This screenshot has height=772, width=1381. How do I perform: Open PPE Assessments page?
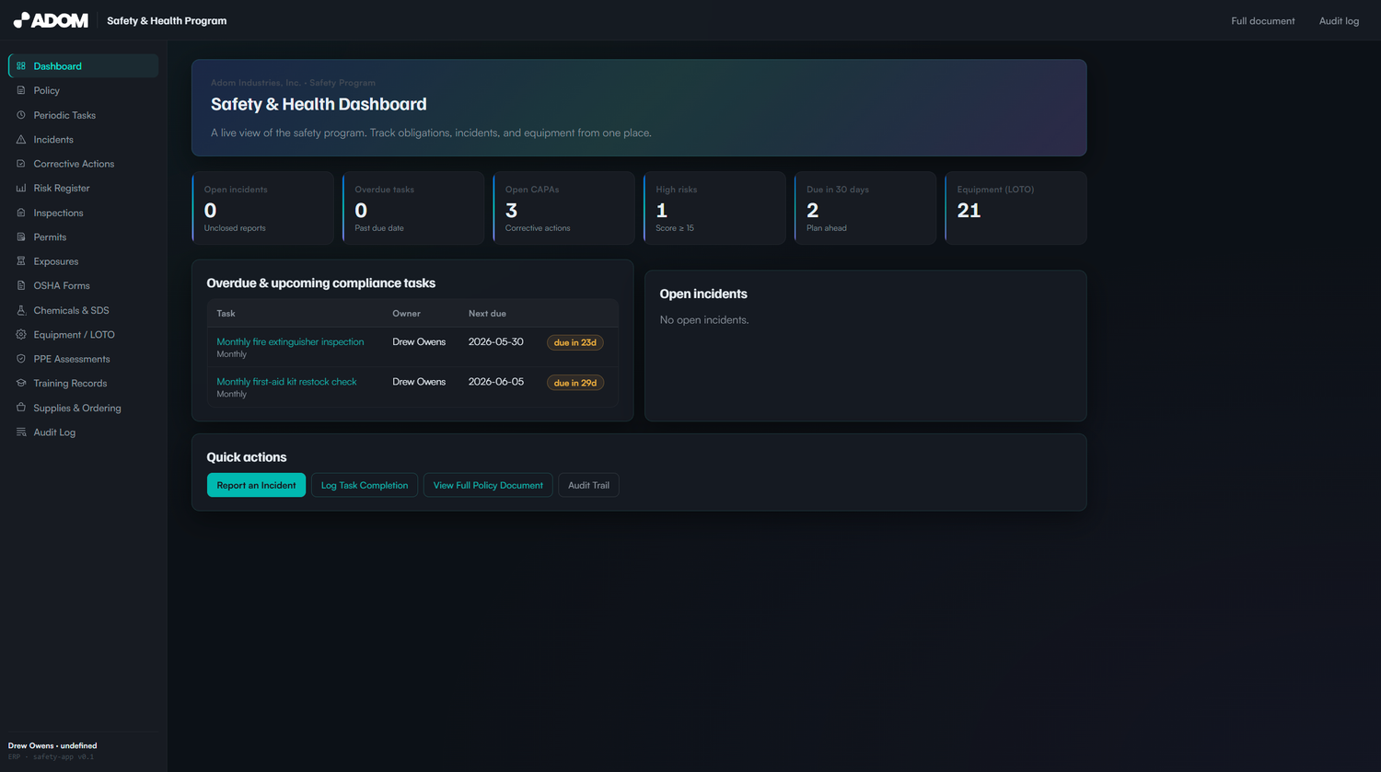point(83,359)
